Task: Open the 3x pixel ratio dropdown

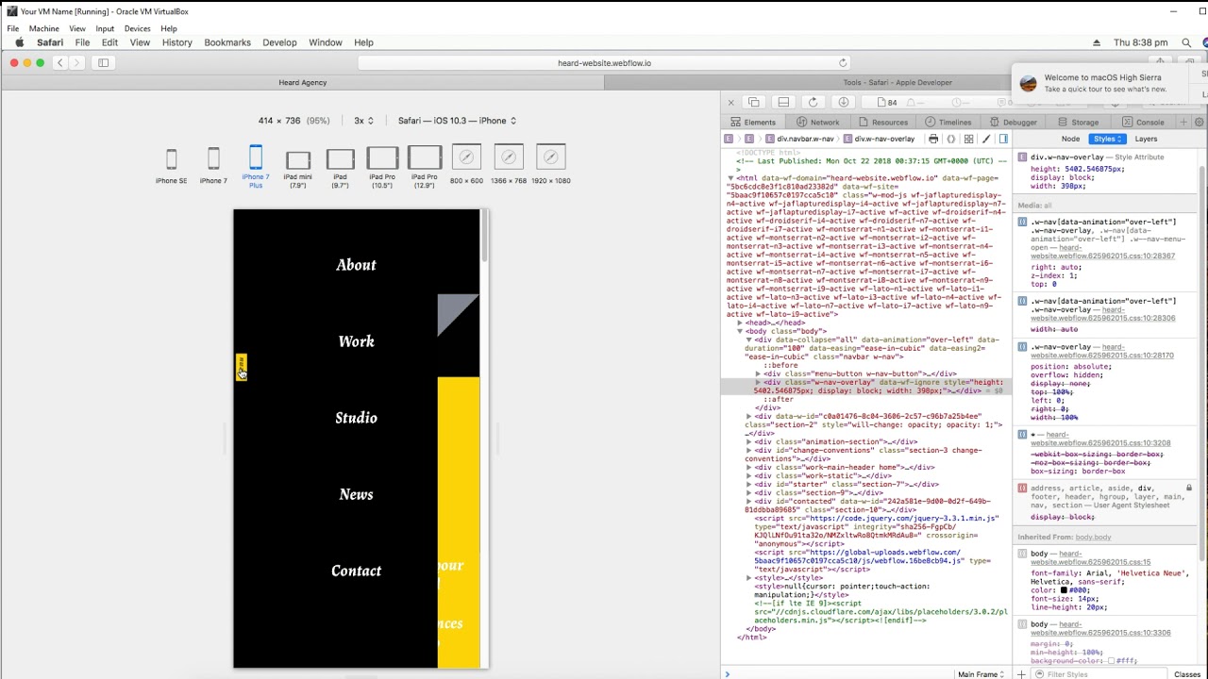Action: pos(363,121)
